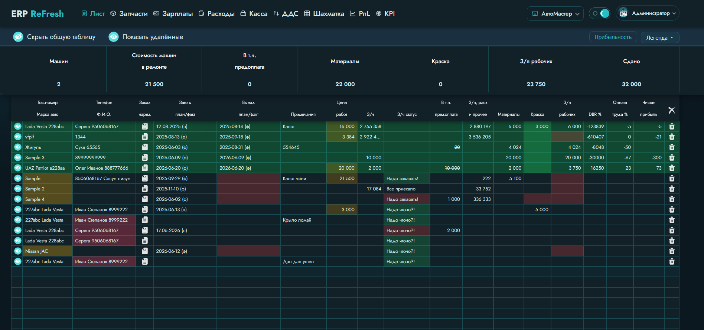This screenshot has height=330, width=704.
Task: Select the red Выезд cell for Sample
Action: tap(248, 179)
